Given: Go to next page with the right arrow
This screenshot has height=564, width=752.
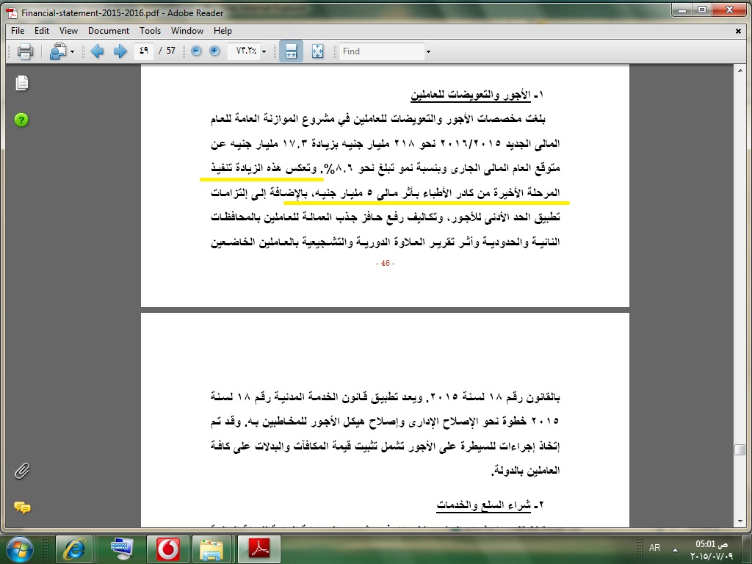Looking at the screenshot, I should (x=120, y=51).
